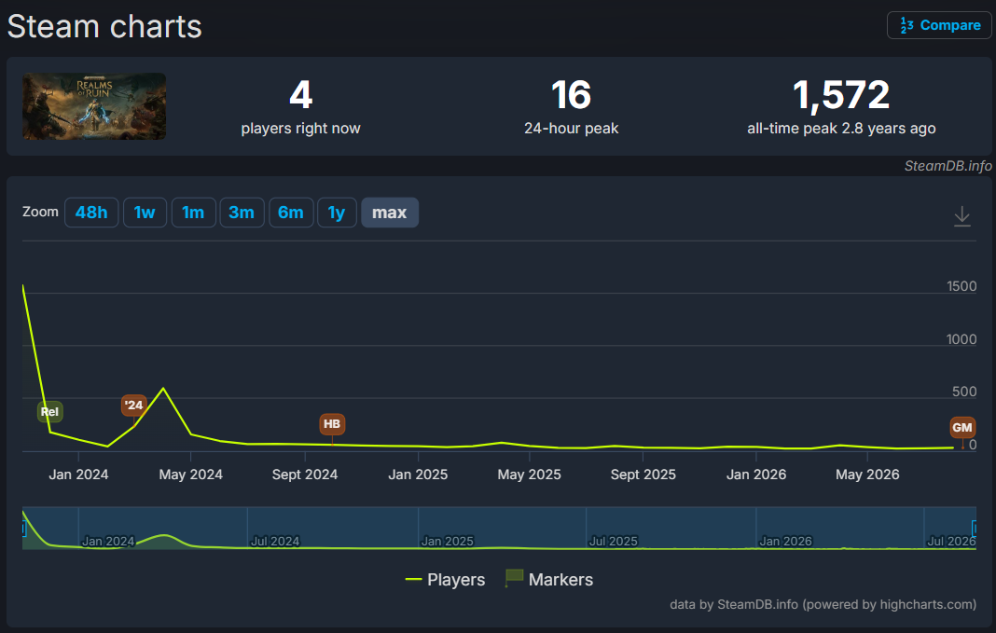Toggle the Markers series in legend
Screen dimensions: 996x633
pos(548,580)
